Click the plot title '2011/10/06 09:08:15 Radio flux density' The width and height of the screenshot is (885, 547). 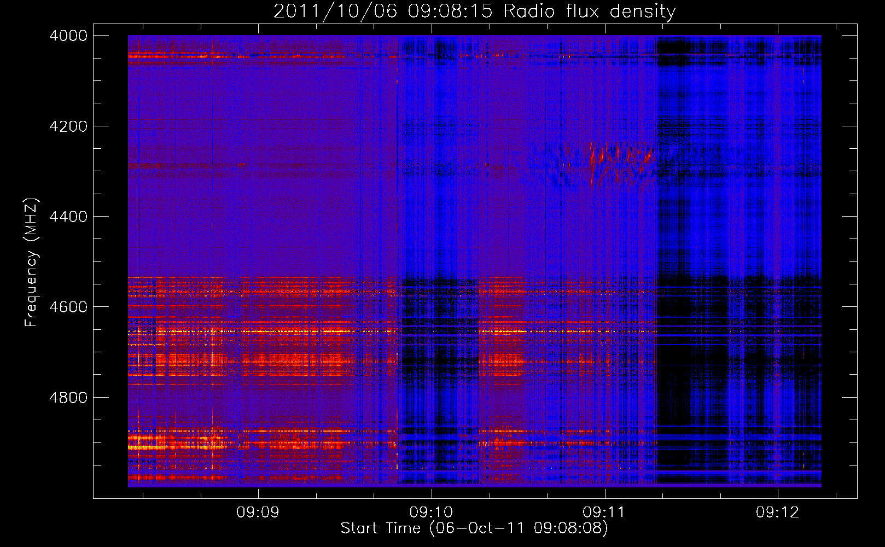[474, 11]
